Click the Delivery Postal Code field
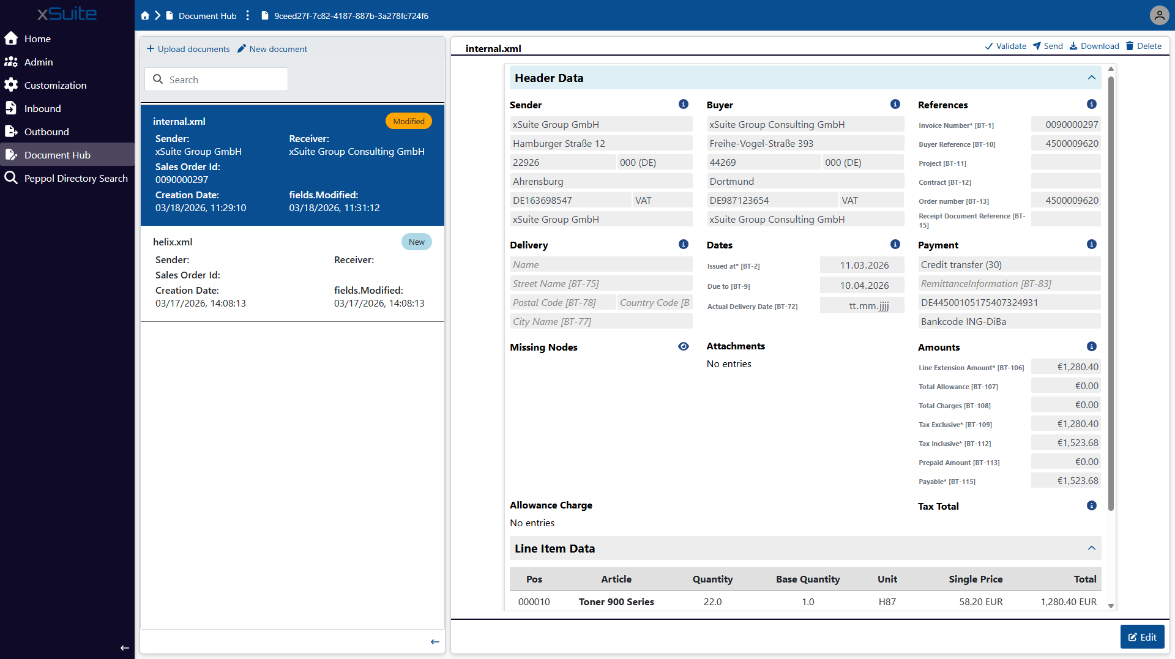The image size is (1175, 659). pos(562,303)
